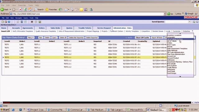The image size is (199, 112).
Task: Click the green Refresh page icon
Action: tap(25, 9)
